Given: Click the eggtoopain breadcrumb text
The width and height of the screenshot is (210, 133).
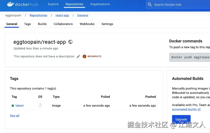Looking at the screenshot, I should coord(13,16).
